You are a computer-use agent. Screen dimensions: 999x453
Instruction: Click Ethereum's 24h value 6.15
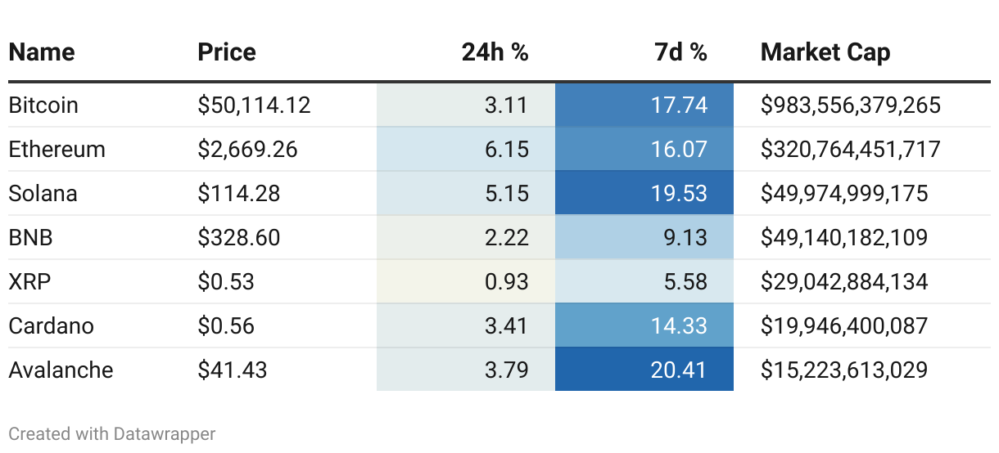coord(506,150)
